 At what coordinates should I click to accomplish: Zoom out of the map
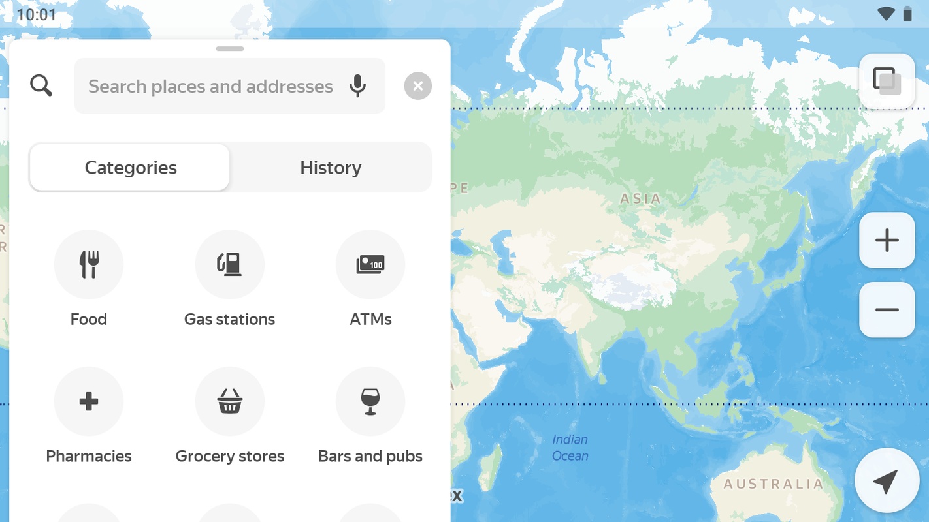887,310
